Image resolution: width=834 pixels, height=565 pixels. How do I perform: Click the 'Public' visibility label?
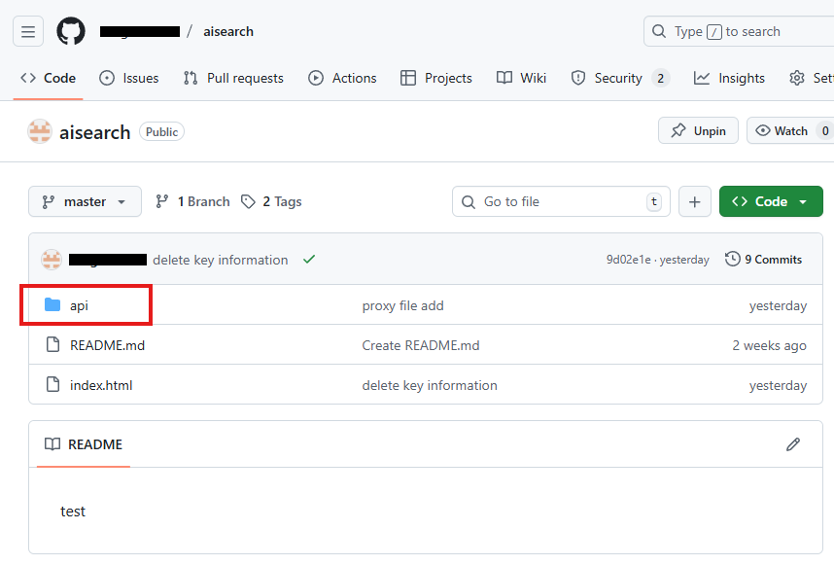(x=161, y=132)
